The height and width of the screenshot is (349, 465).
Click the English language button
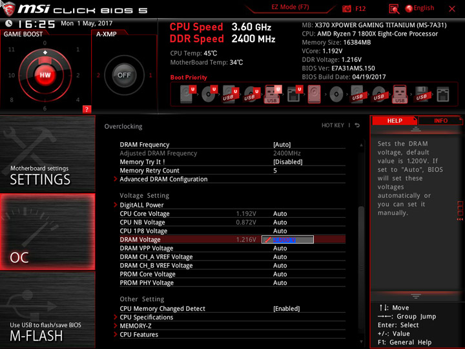click(x=424, y=8)
